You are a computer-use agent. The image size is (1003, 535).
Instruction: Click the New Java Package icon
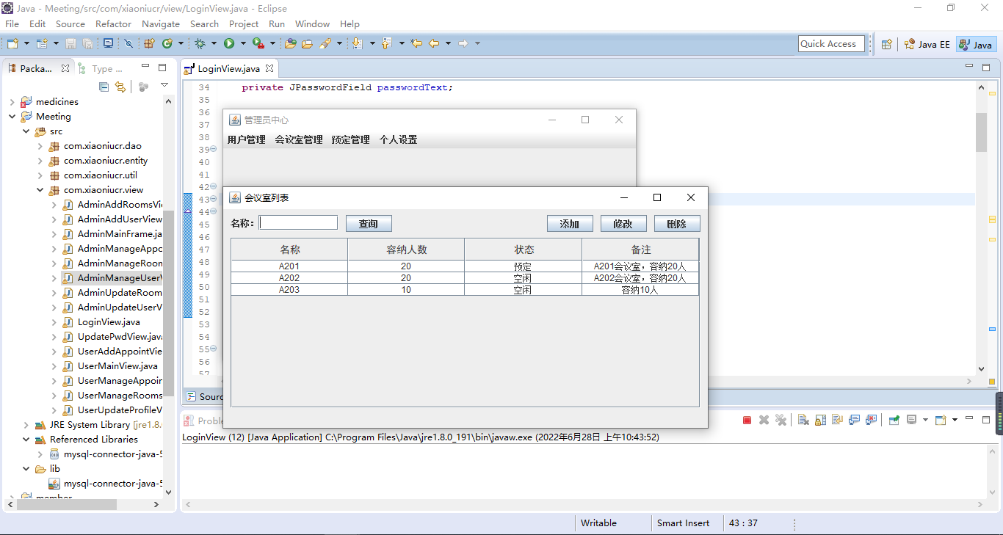149,43
